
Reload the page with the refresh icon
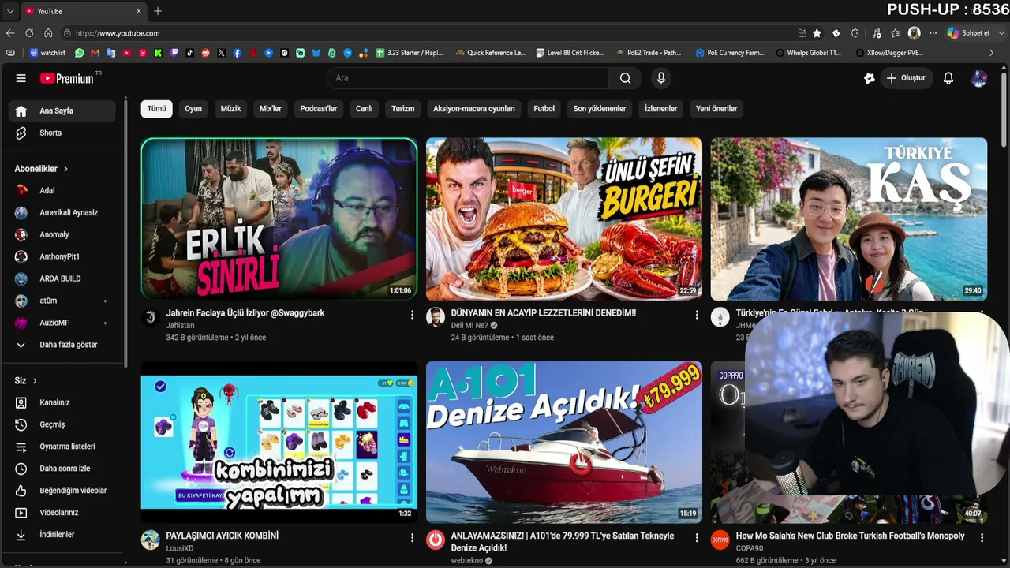pos(29,33)
